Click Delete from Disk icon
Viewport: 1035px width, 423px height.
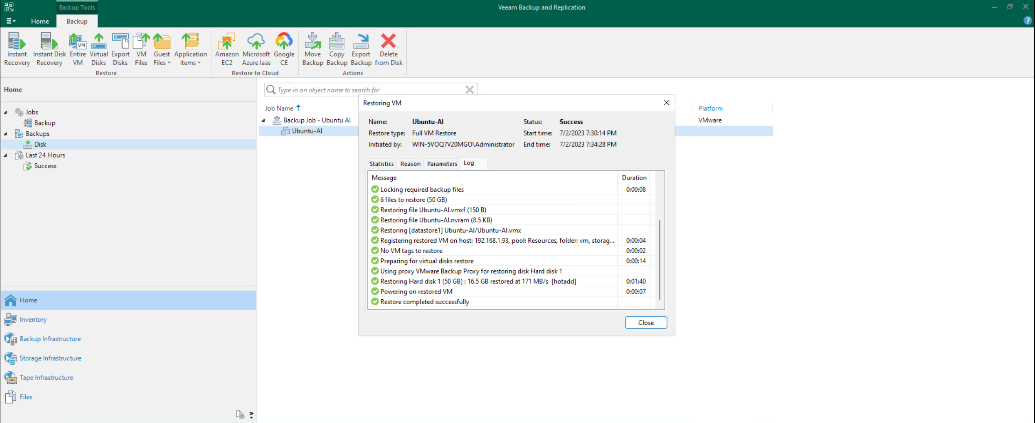click(x=388, y=49)
